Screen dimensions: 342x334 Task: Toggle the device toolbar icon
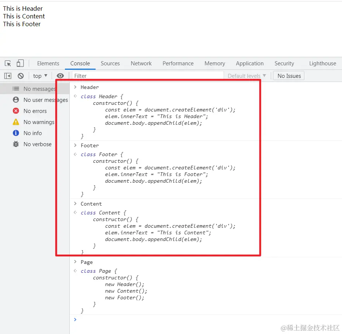point(20,63)
